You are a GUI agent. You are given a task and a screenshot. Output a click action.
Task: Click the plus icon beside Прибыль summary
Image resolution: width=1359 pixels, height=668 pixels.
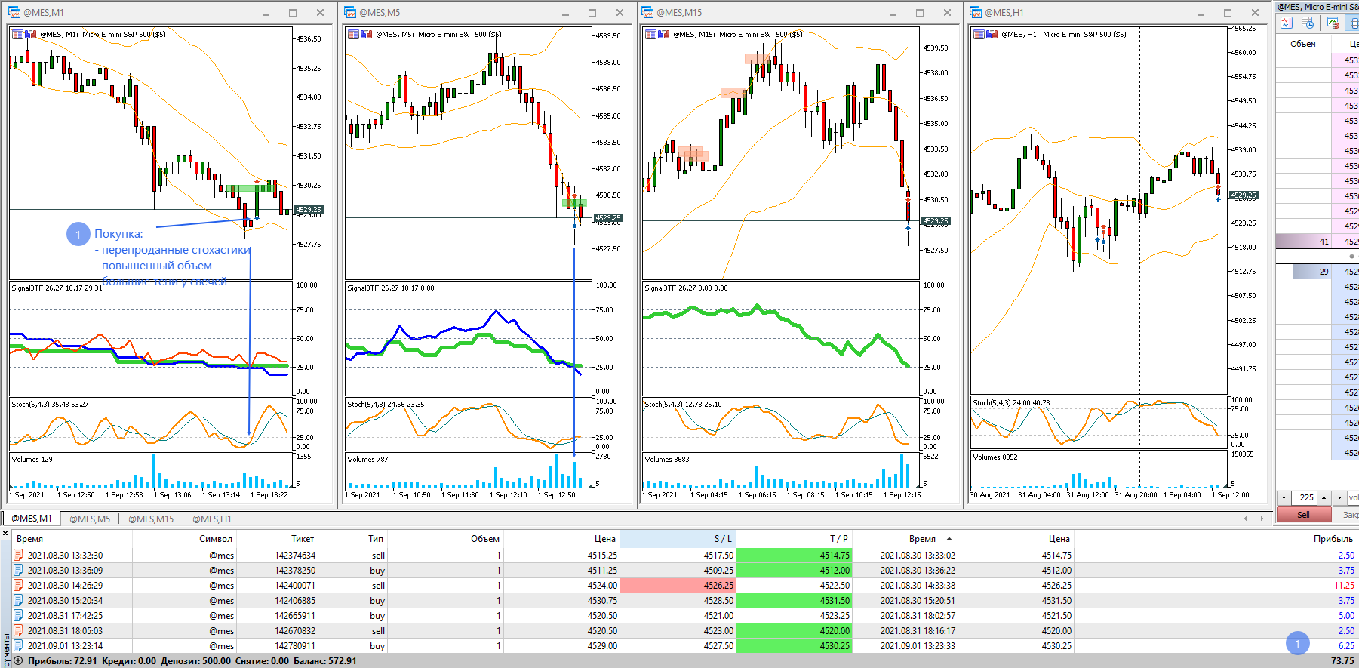[18, 660]
